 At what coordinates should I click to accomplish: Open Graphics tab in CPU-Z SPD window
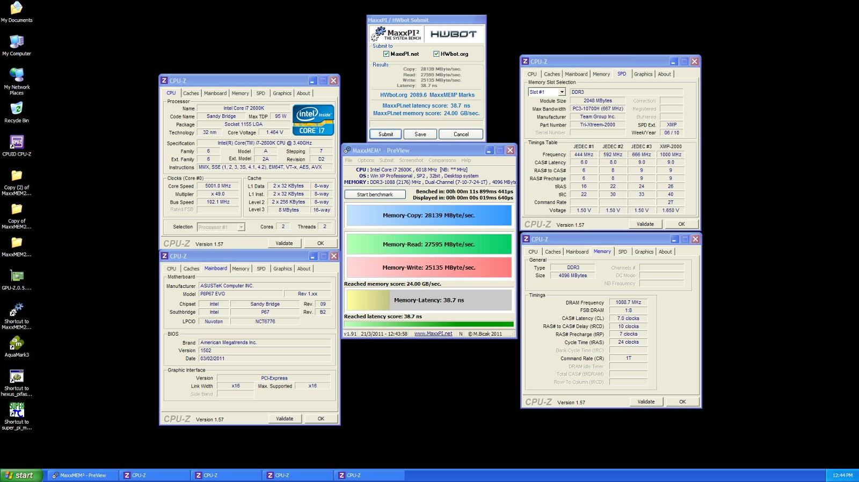643,75
